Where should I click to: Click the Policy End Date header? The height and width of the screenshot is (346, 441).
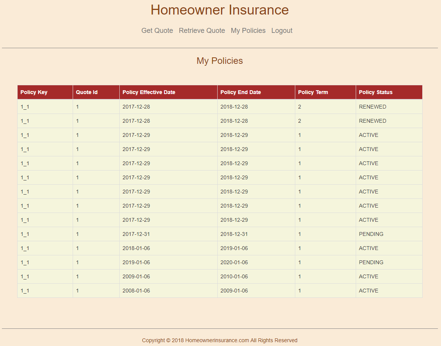point(241,92)
